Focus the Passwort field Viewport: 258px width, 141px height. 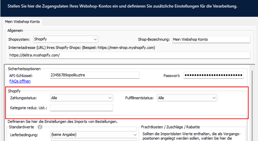(214, 75)
